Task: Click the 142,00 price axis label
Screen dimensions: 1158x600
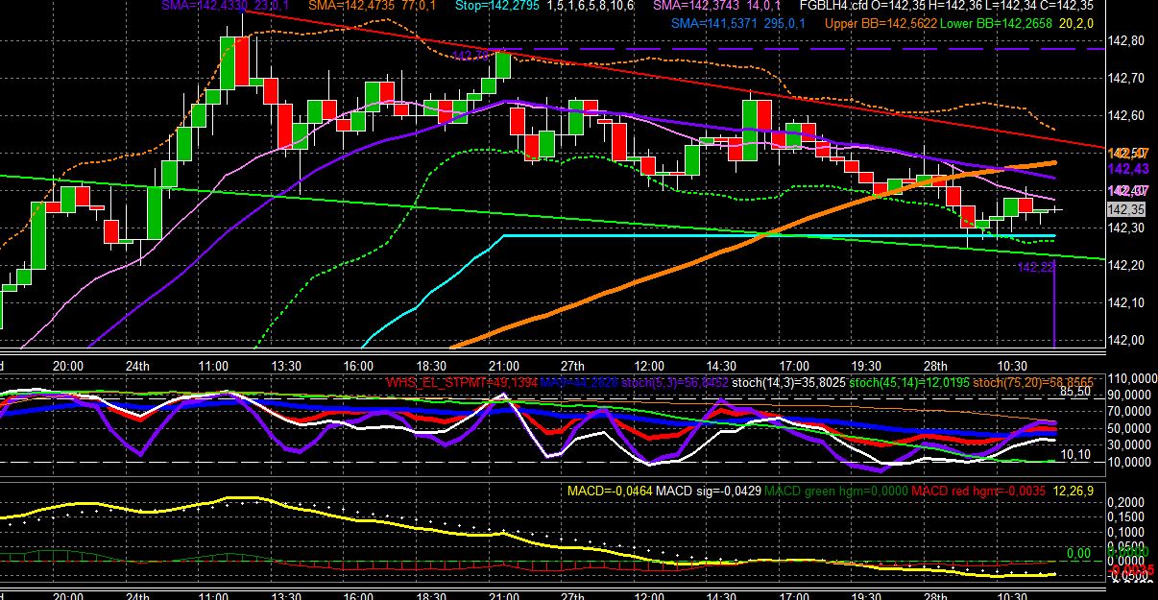Action: 1125,341
